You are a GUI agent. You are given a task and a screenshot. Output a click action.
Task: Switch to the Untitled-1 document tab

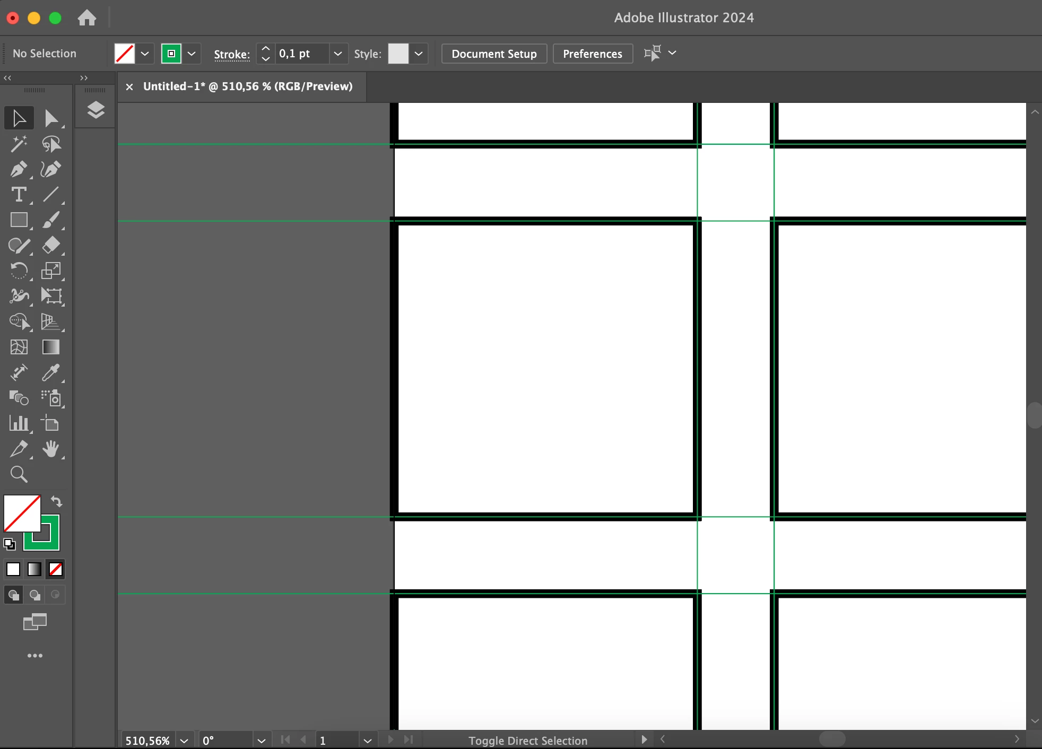[x=247, y=86]
